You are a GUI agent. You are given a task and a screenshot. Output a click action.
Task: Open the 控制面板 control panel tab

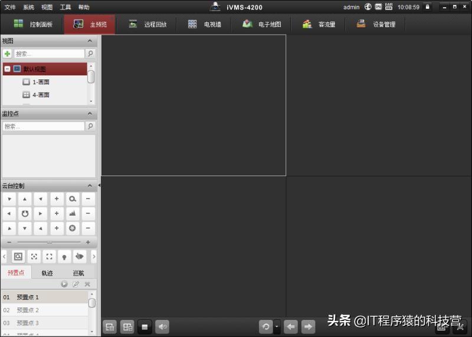tap(33, 24)
